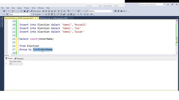The image size is (179, 100).
Task: Toggle Include Live Query Statistics
Action: pos(62,14)
